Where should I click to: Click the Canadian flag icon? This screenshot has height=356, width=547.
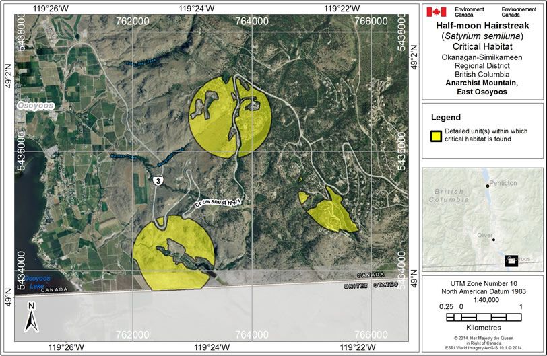(437, 11)
